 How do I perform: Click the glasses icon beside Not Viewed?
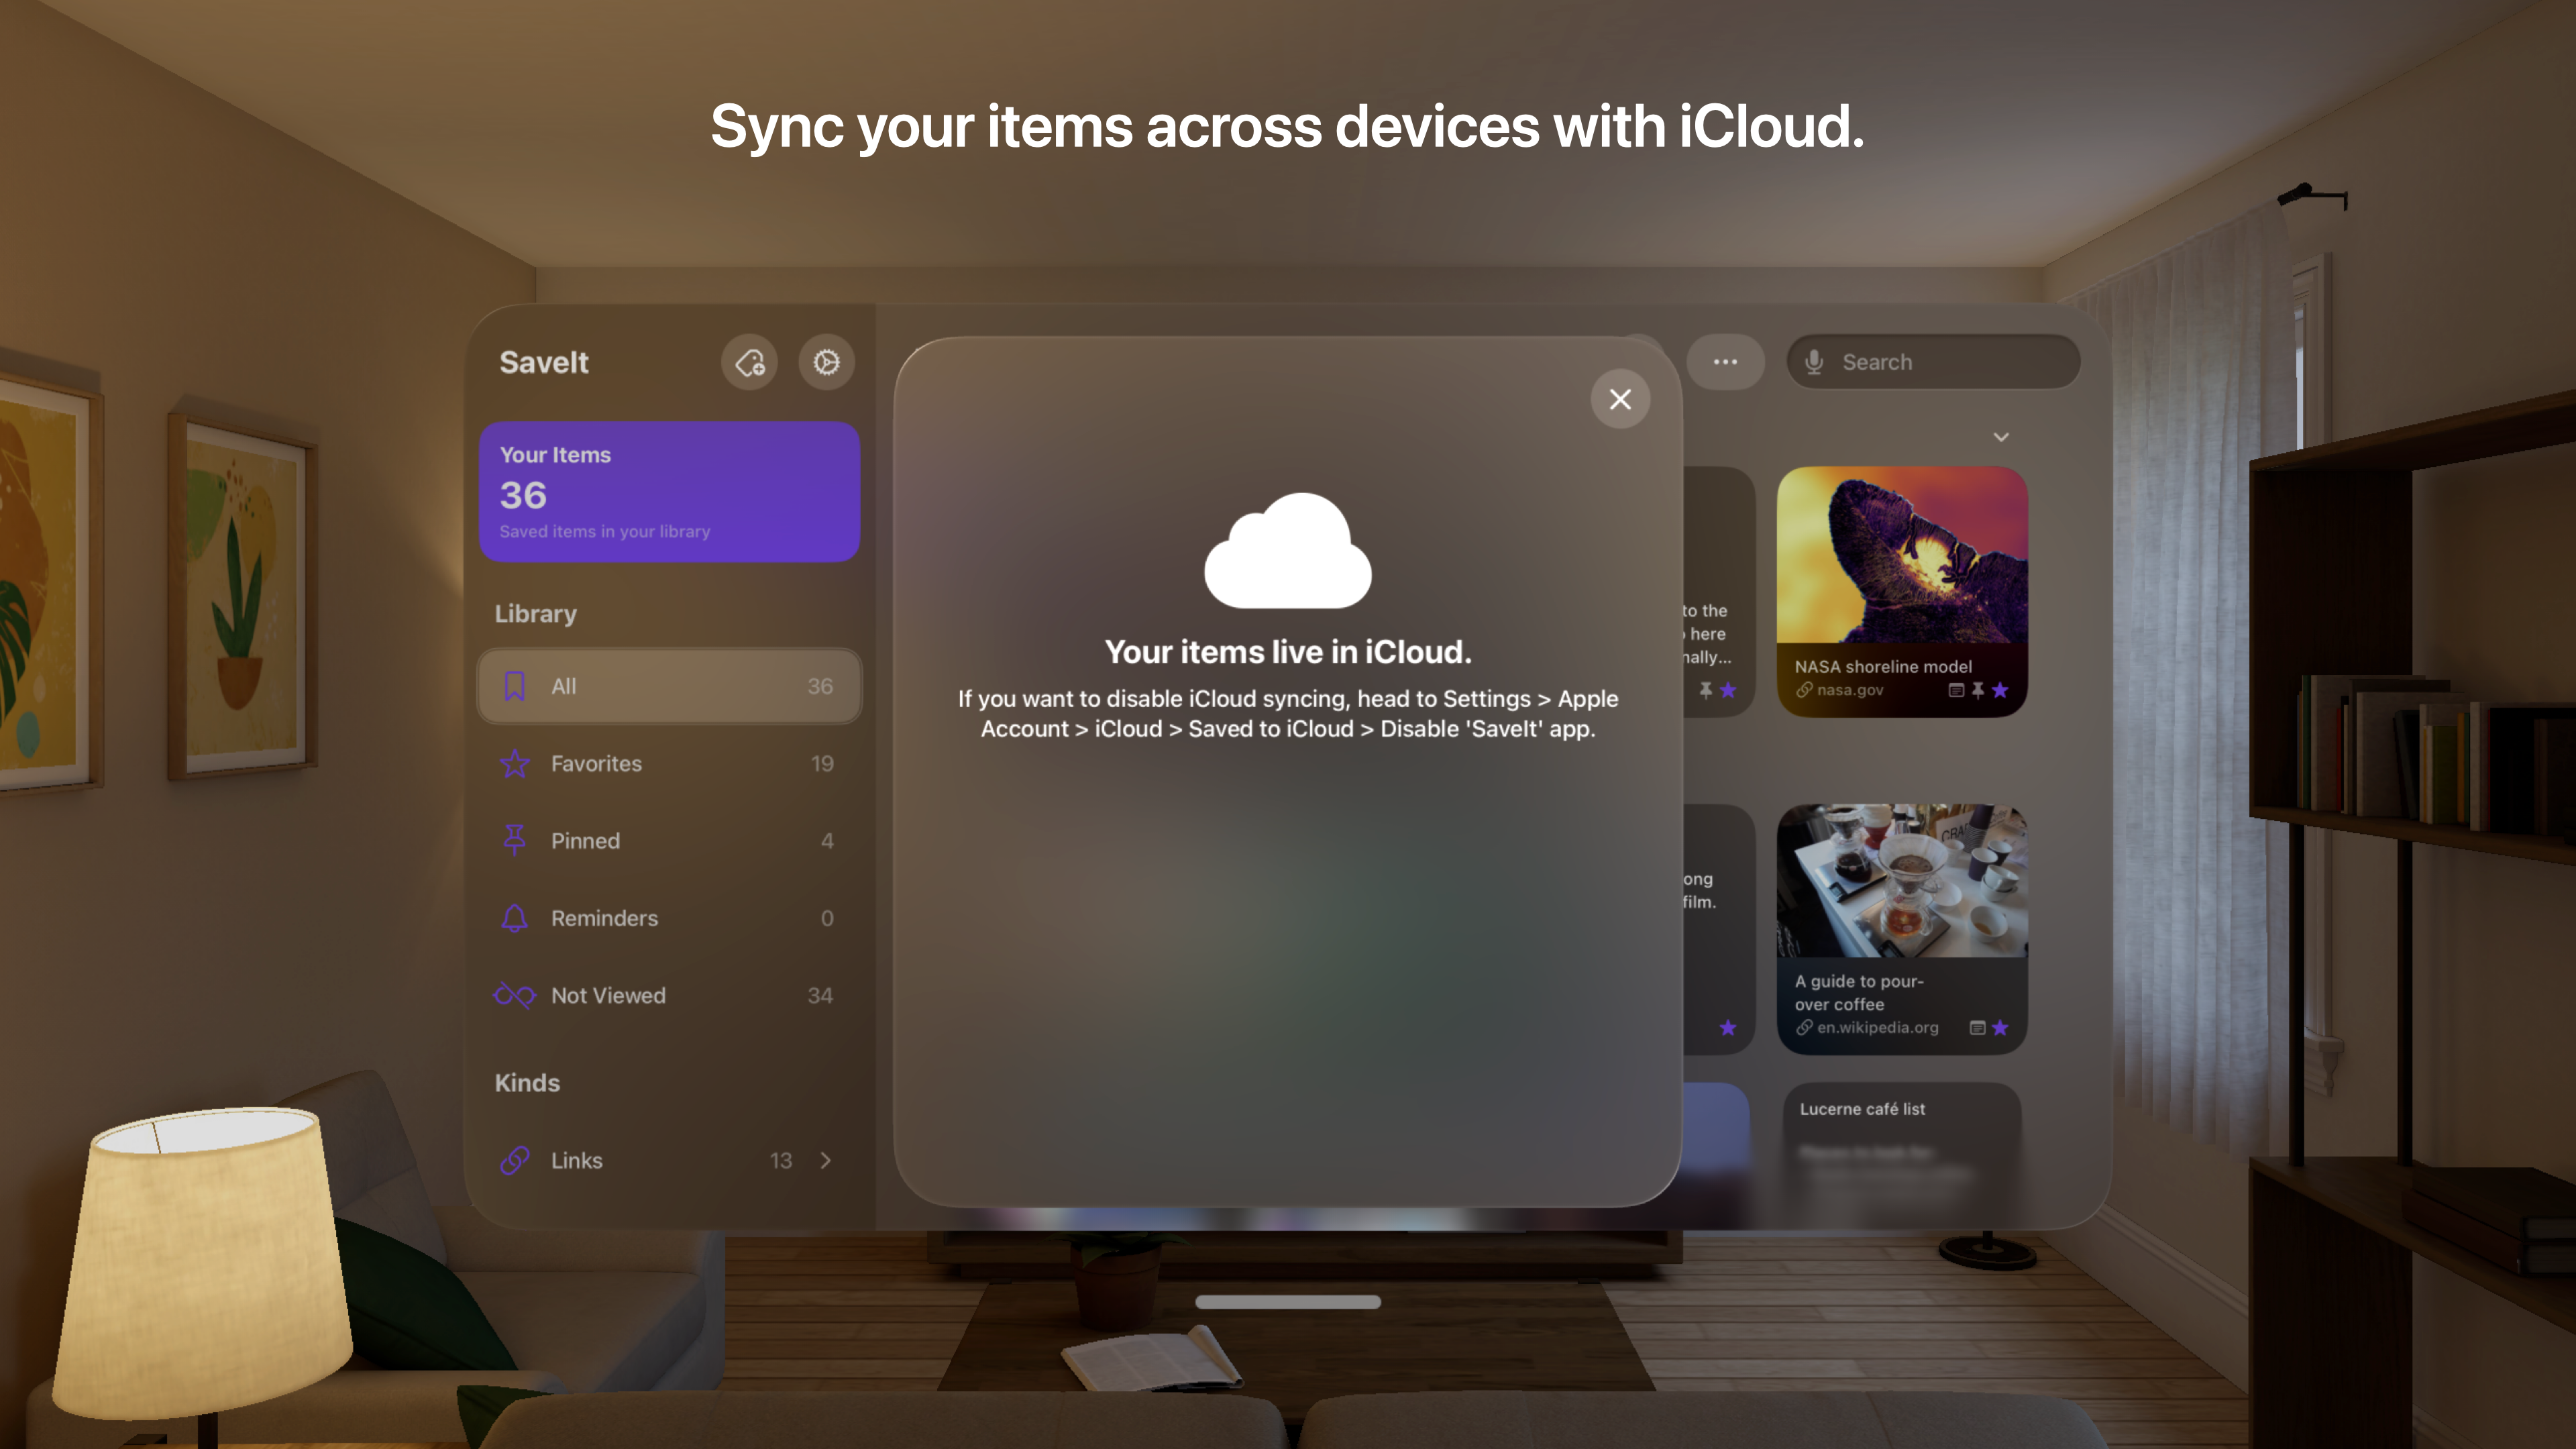pyautogui.click(x=514, y=995)
